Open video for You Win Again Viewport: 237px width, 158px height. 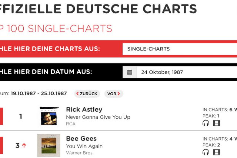coord(216,152)
